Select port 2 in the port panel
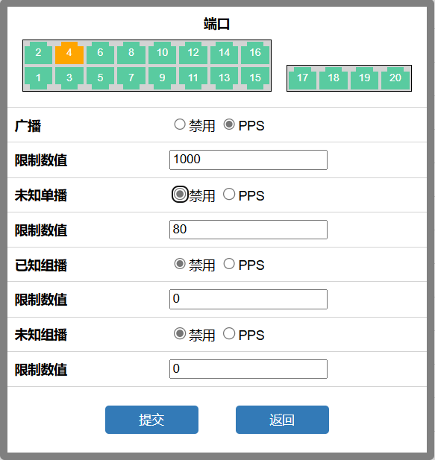This screenshot has width=435, height=460. pyautogui.click(x=38, y=53)
